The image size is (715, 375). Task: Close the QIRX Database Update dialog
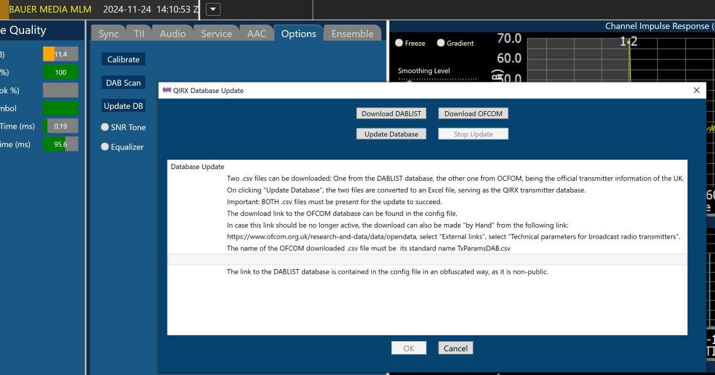[x=696, y=90]
